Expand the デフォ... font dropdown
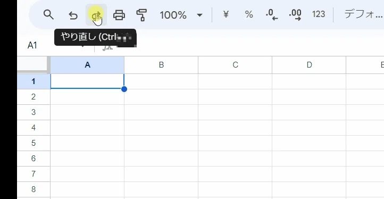The height and width of the screenshot is (199, 384). click(x=363, y=14)
